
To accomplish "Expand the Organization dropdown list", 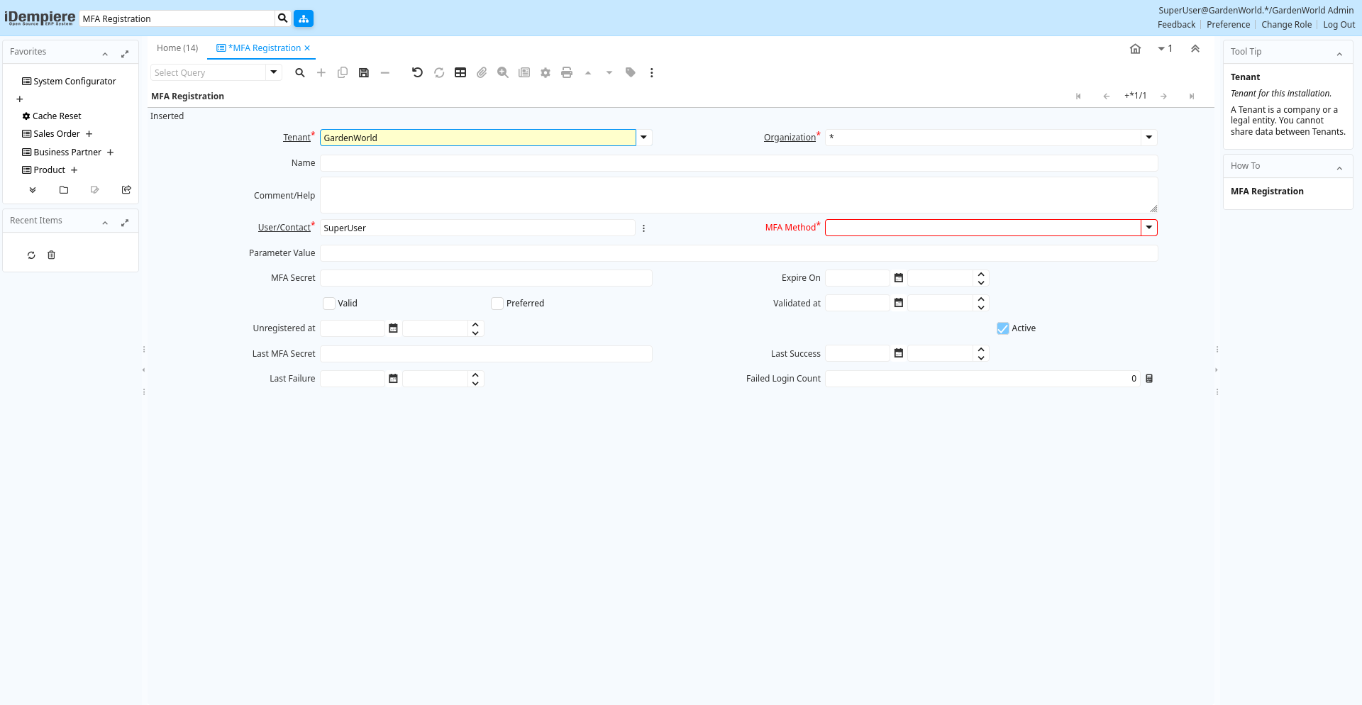I will 1149,138.
